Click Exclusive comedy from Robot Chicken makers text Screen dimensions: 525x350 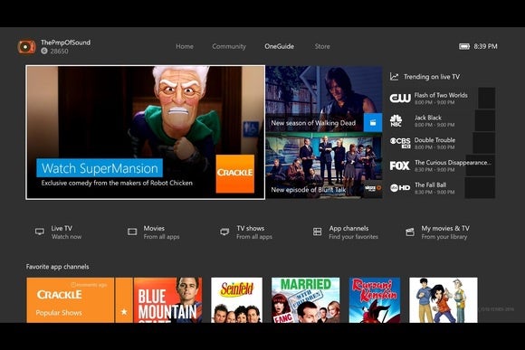117,183
